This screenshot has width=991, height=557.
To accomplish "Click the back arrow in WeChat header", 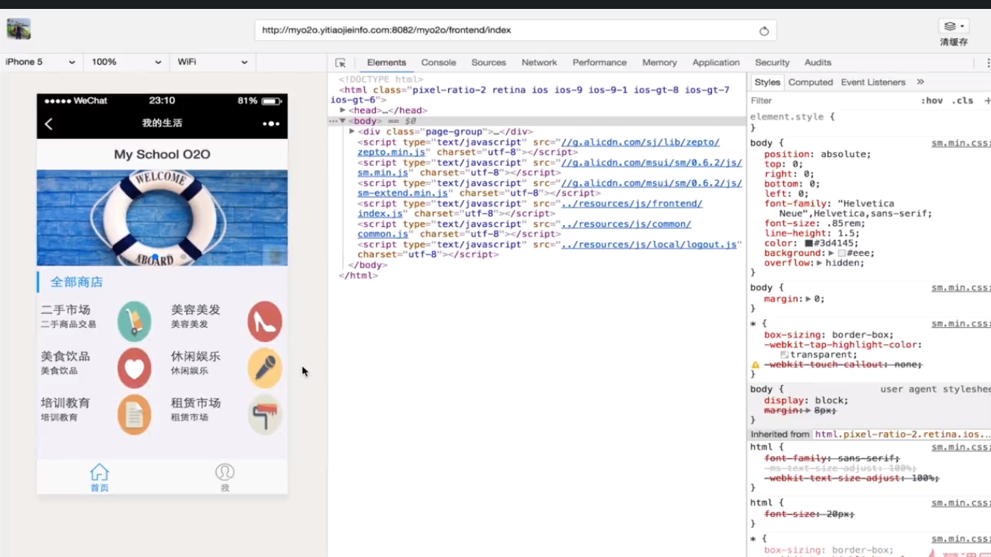I will point(48,123).
